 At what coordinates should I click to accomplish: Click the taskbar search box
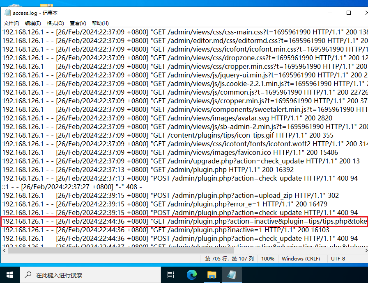pos(90,275)
